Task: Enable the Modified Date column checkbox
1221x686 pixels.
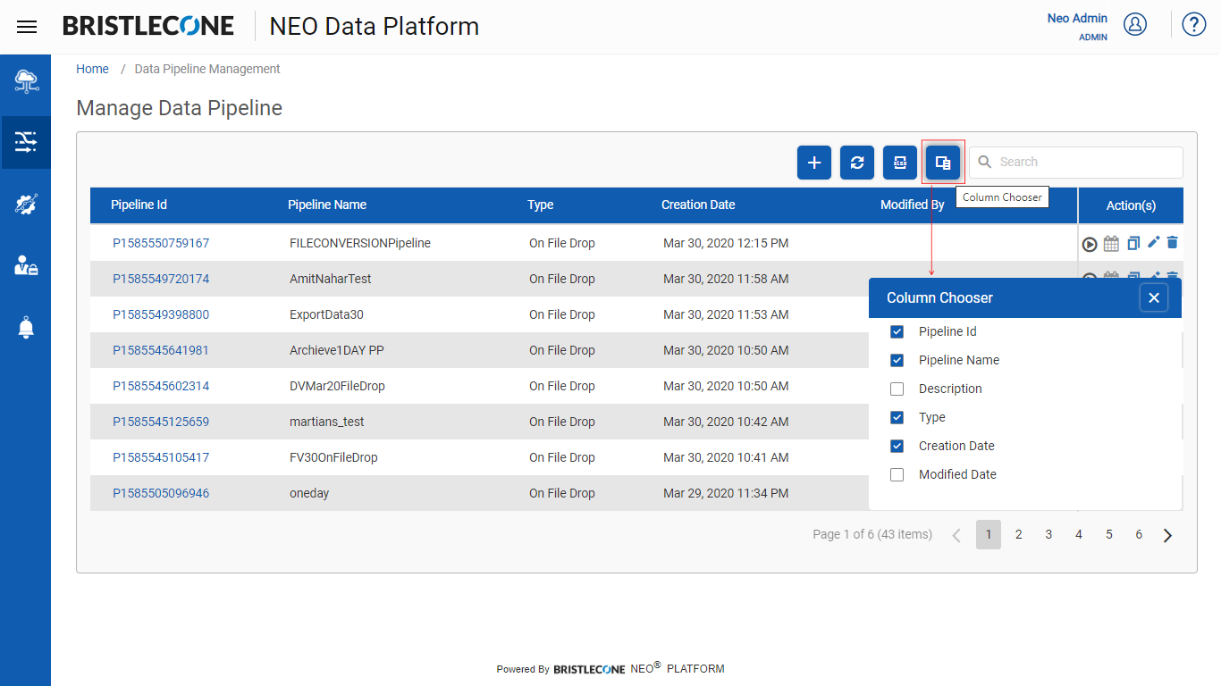Action: pos(897,475)
